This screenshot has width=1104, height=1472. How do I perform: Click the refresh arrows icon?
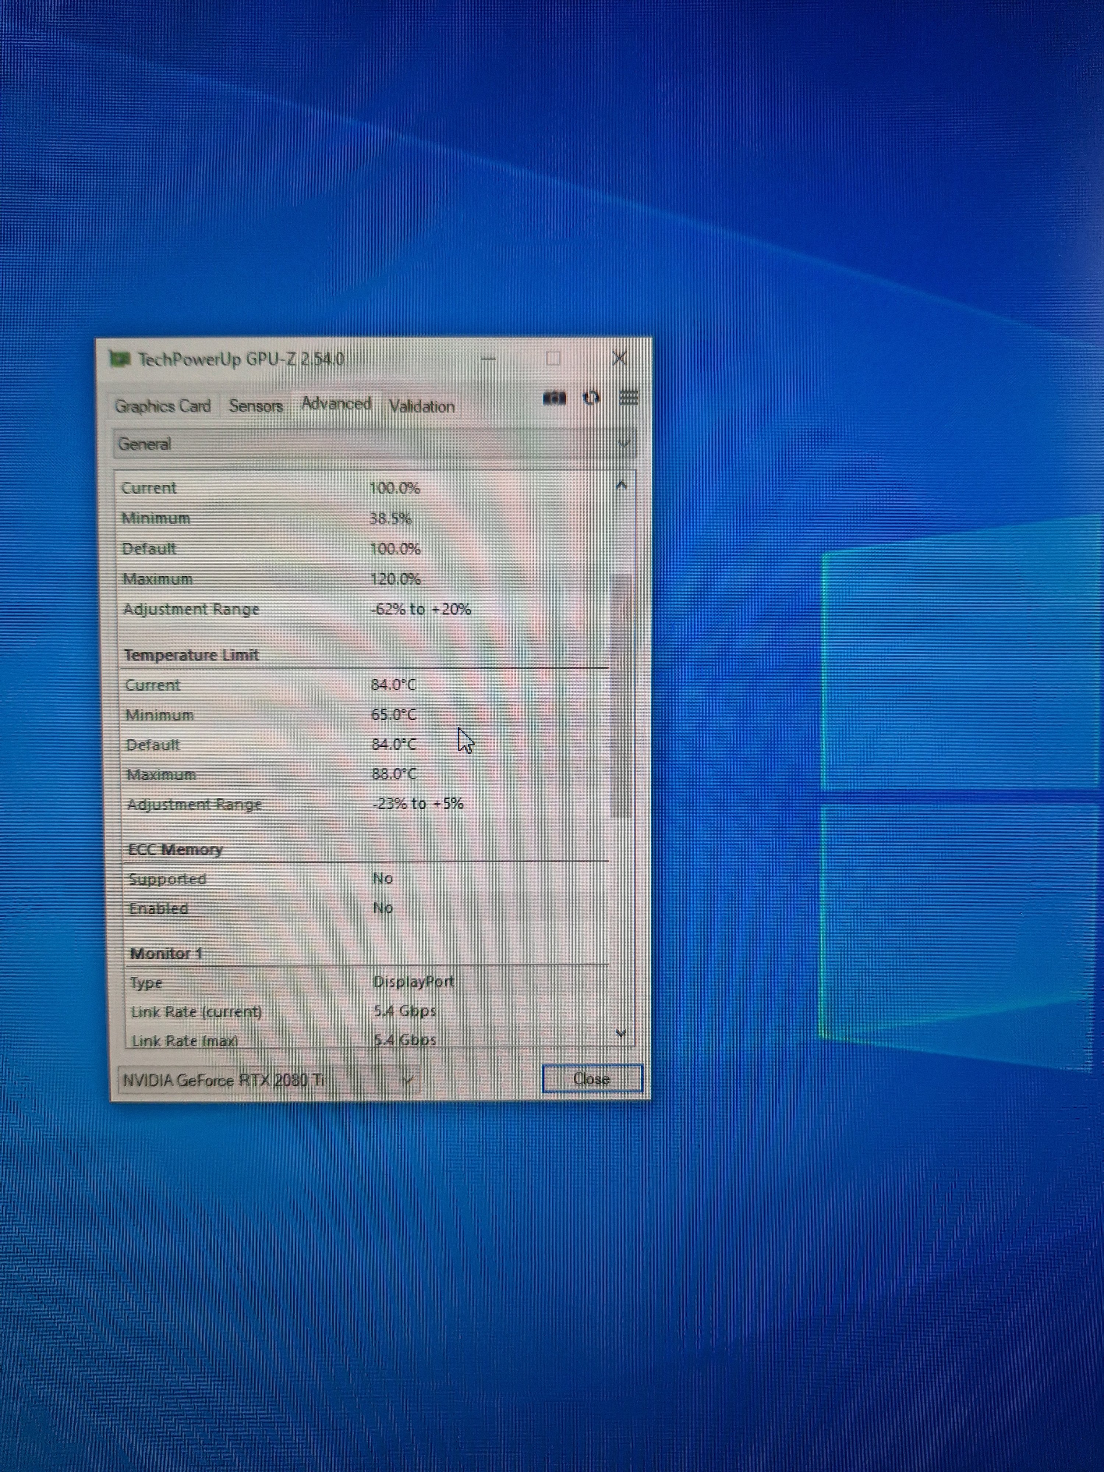point(591,398)
